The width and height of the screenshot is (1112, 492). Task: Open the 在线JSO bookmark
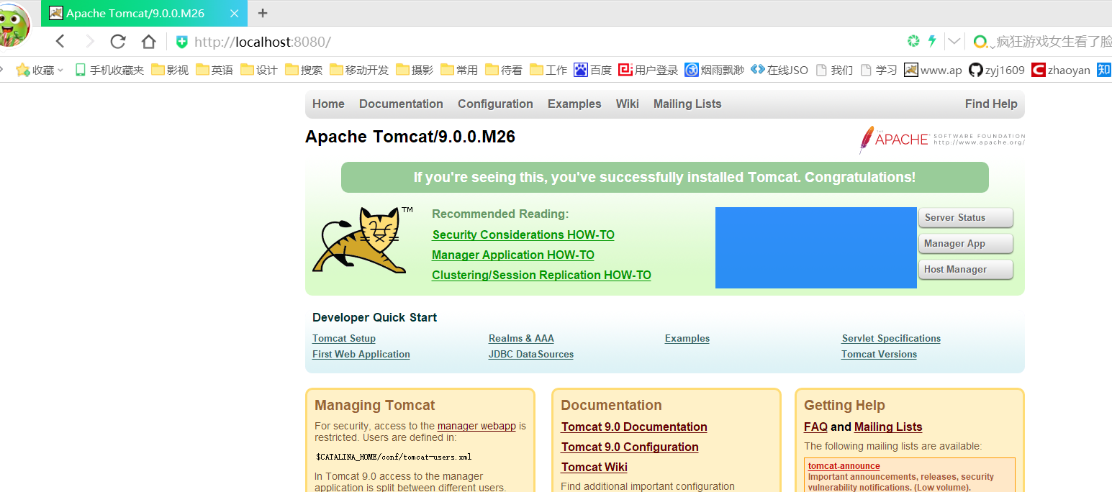tap(779, 70)
